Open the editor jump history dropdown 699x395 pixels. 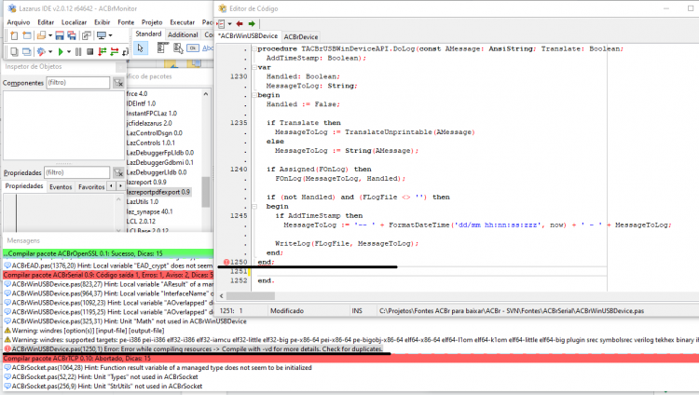click(229, 23)
